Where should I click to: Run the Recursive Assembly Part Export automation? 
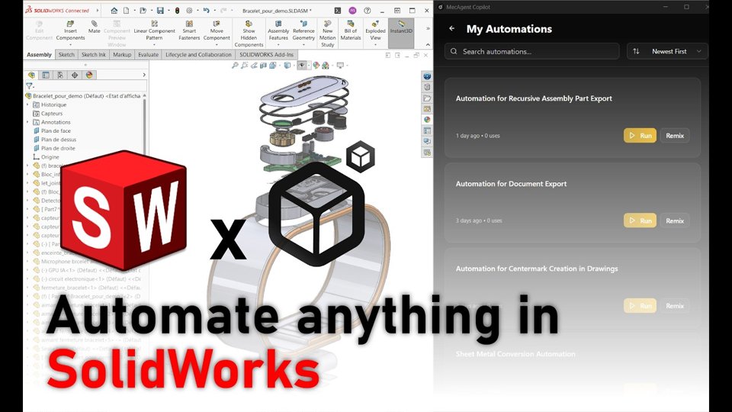[640, 136]
